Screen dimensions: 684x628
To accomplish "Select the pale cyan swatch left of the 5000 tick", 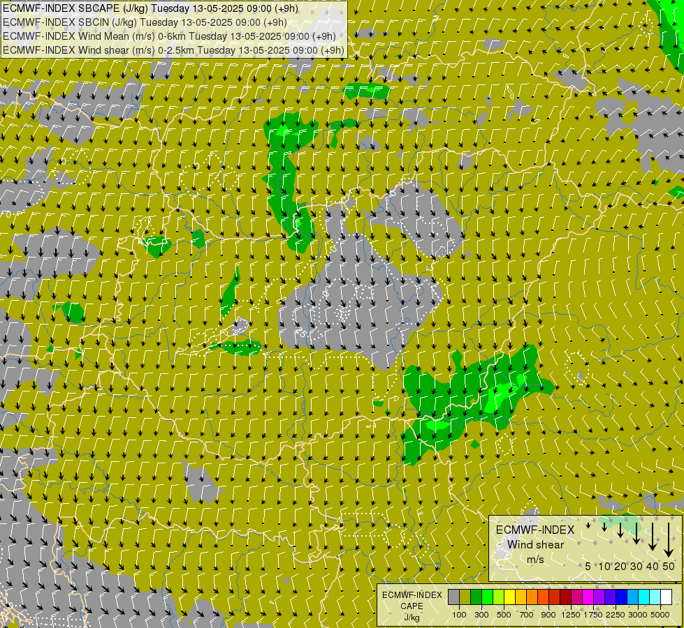I will click(x=655, y=597).
